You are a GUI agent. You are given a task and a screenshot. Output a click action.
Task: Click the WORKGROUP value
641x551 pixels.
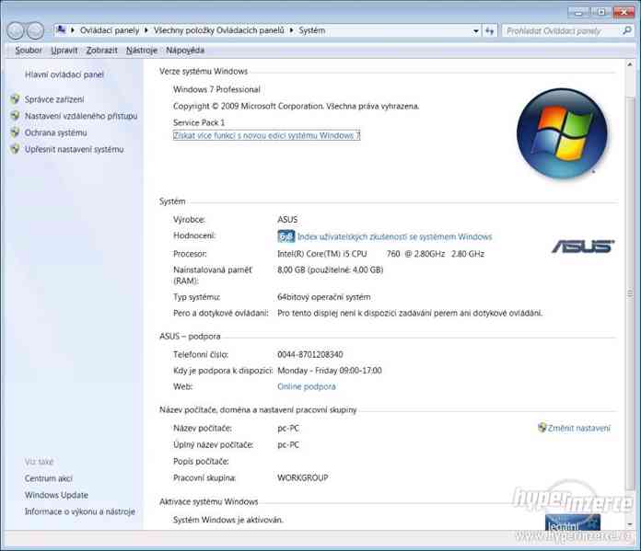click(302, 477)
